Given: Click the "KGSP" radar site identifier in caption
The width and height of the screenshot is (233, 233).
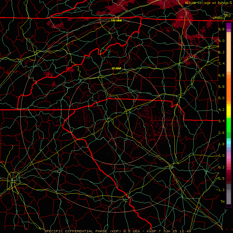Looking at the screenshot, I should click(151, 231).
